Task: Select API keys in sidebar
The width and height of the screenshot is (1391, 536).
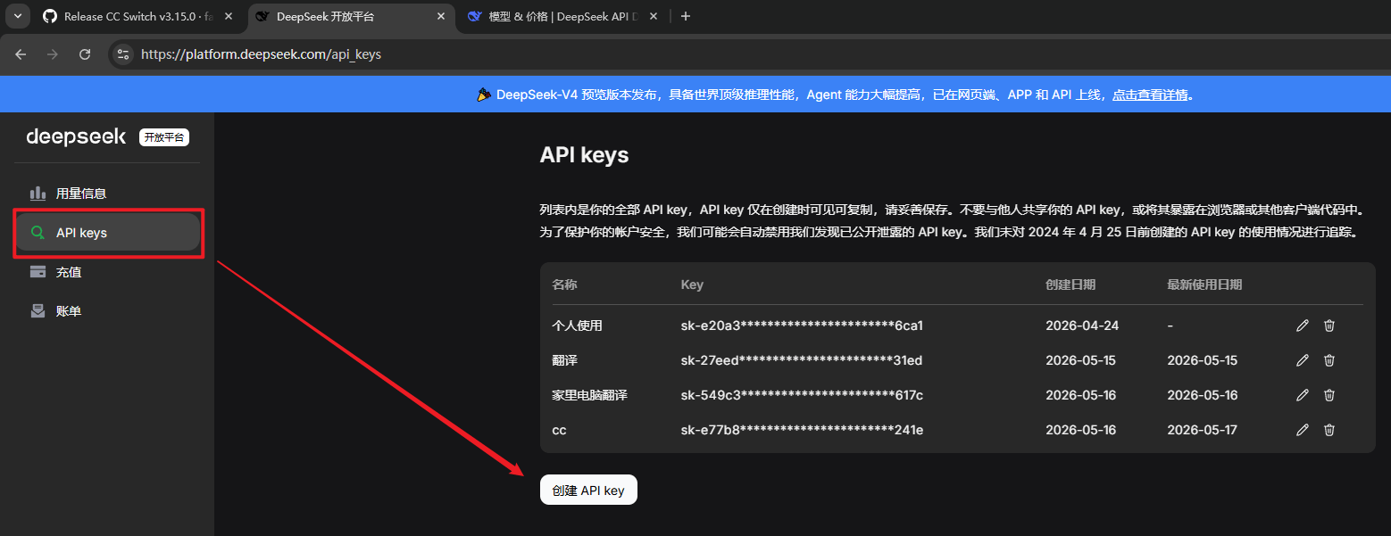Action: (x=107, y=233)
